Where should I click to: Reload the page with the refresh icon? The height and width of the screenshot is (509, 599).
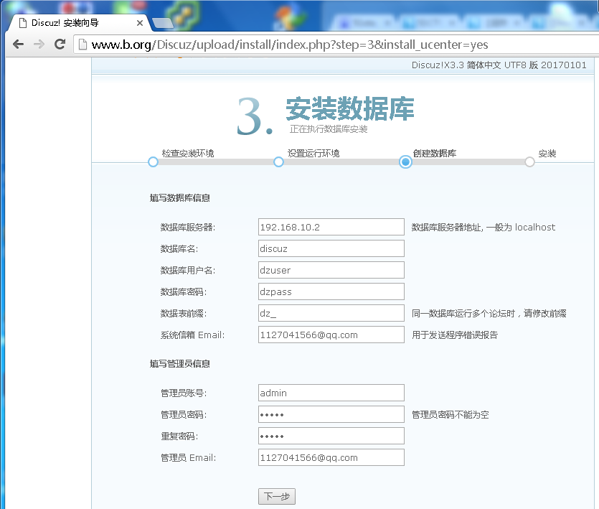tap(60, 45)
